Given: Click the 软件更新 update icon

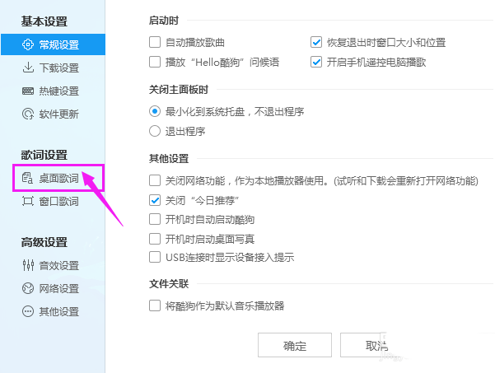Looking at the screenshot, I should click(27, 114).
